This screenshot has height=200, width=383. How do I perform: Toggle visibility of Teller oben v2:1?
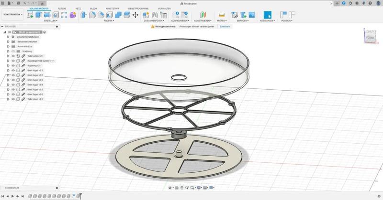click(x=13, y=99)
